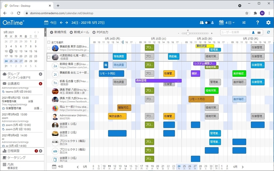The height and width of the screenshot is (171, 274).
Task: Check the 代表取締役 札幌 一郎 row checkbox
Action: pos(49,57)
